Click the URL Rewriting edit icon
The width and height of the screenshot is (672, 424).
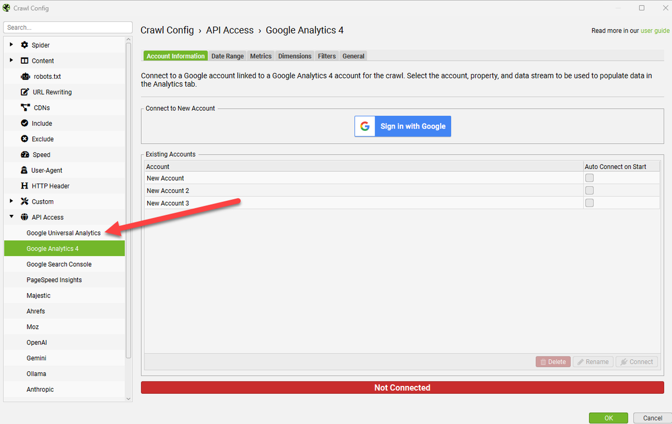pos(25,92)
